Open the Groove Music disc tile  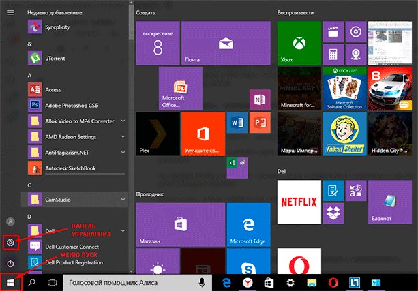[356, 32]
